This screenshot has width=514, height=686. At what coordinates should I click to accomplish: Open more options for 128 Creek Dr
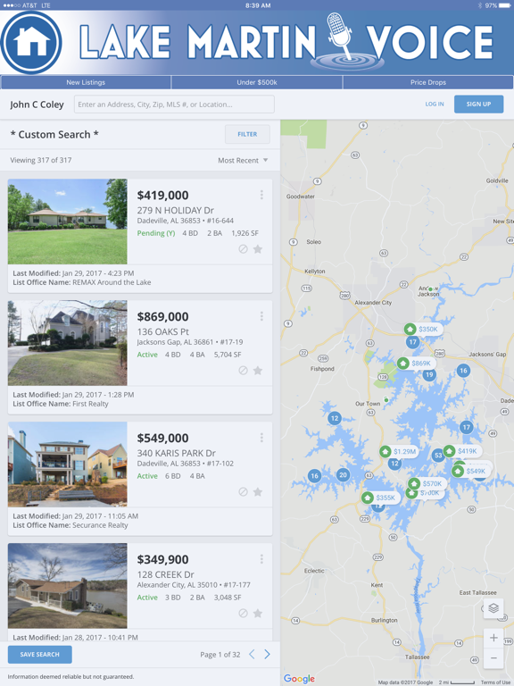(x=261, y=558)
